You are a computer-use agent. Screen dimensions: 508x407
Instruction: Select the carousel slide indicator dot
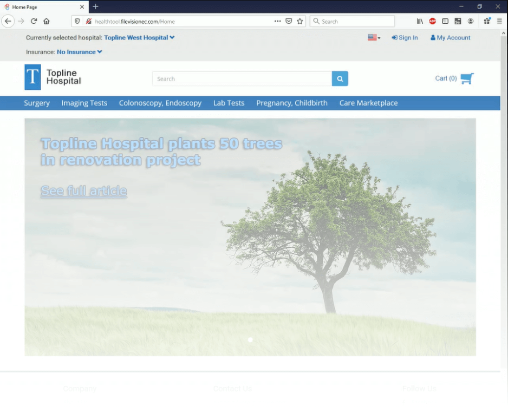[x=250, y=340]
